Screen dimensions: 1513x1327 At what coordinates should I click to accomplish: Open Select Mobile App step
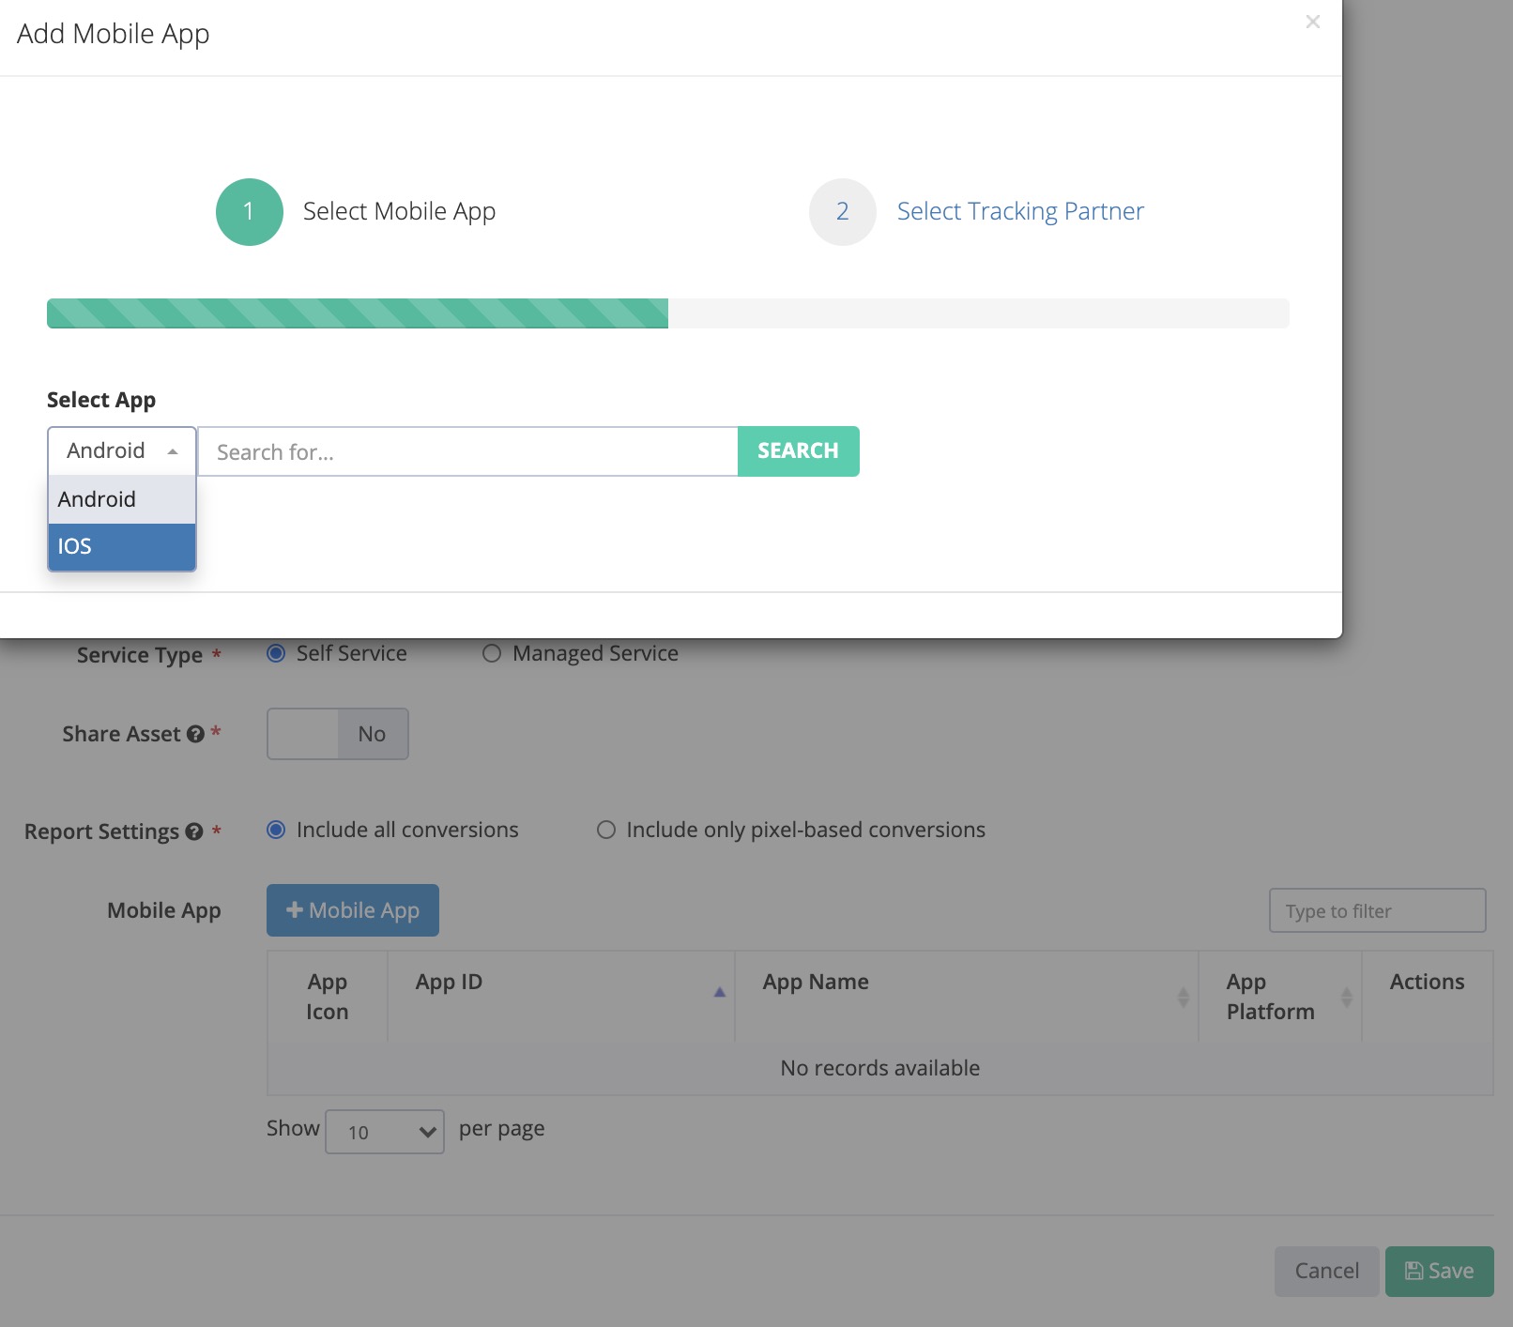pyautogui.click(x=399, y=212)
